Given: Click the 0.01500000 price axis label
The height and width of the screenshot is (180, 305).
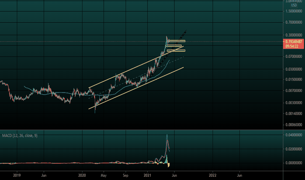Looking at the screenshot, I should (x=294, y=80).
